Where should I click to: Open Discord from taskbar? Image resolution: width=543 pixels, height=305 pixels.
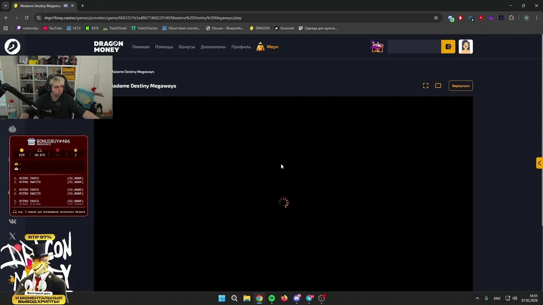(297, 298)
